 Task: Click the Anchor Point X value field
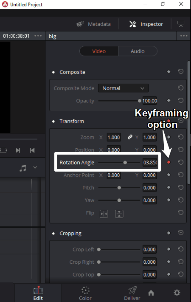point(114,175)
